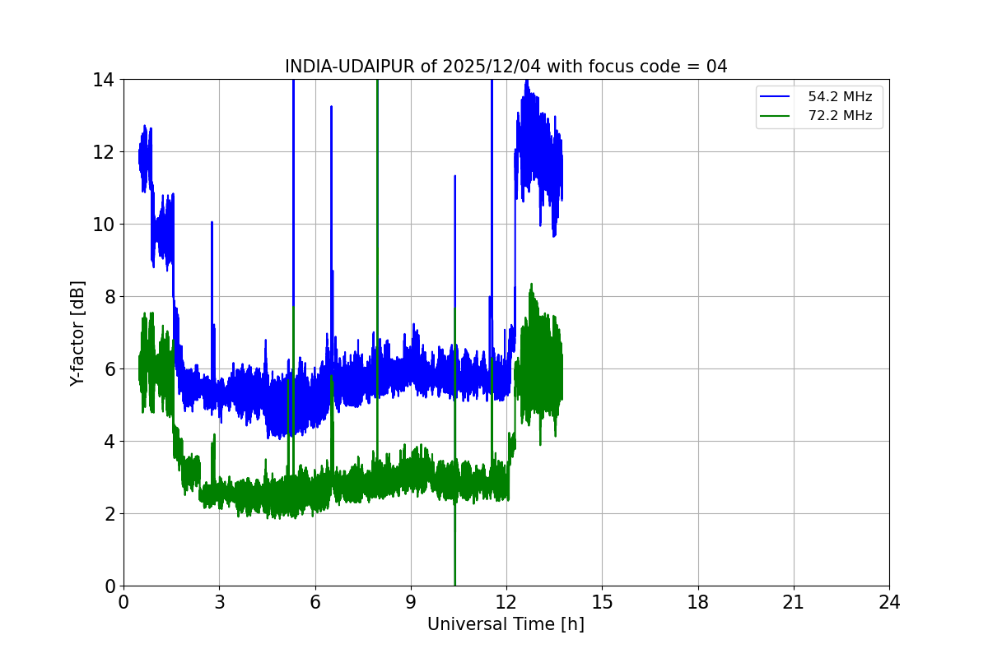The width and height of the screenshot is (988, 658).
Task: Click the x-axis tick label '24'
Action: tap(889, 602)
